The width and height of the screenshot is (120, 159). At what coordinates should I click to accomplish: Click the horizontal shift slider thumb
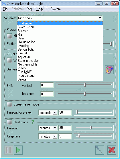pos(84,94)
